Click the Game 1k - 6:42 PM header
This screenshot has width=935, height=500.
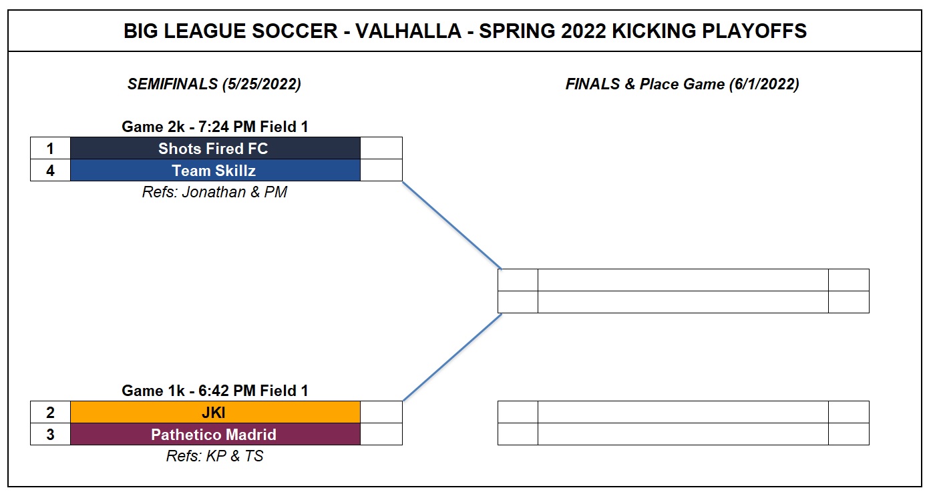click(x=215, y=391)
